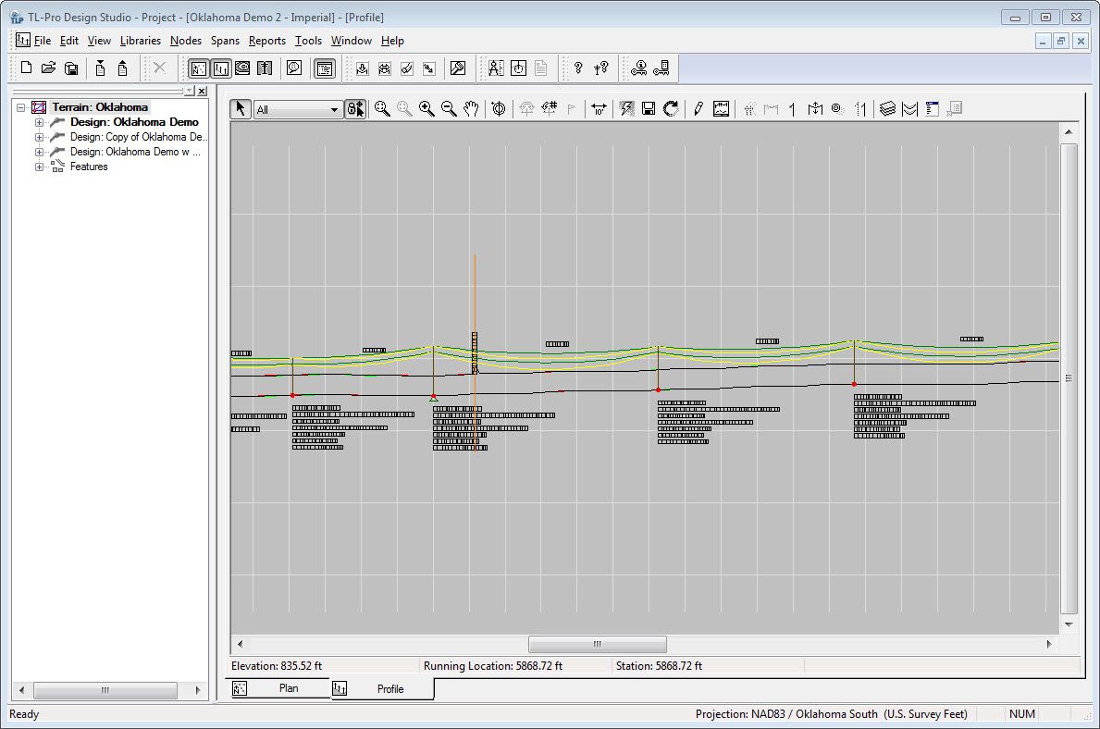Switch to the Plan tab
Image resolution: width=1100 pixels, height=729 pixels.
point(288,687)
